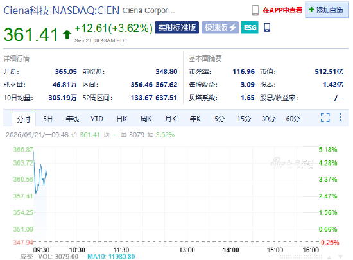Click the 市值 value 512.51亿

pos(329,72)
